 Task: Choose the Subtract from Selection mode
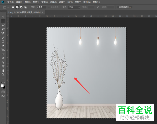[21, 7]
